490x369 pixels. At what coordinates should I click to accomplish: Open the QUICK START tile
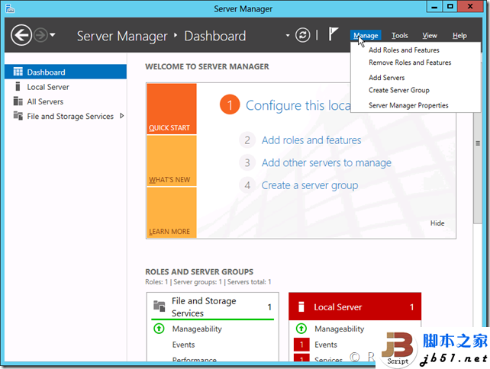[171, 108]
